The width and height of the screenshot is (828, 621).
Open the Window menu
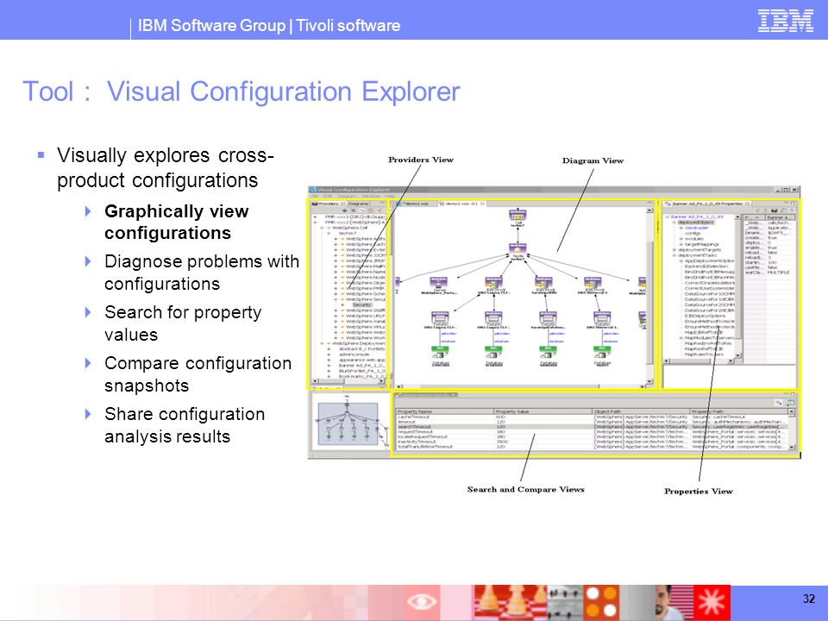(x=371, y=196)
